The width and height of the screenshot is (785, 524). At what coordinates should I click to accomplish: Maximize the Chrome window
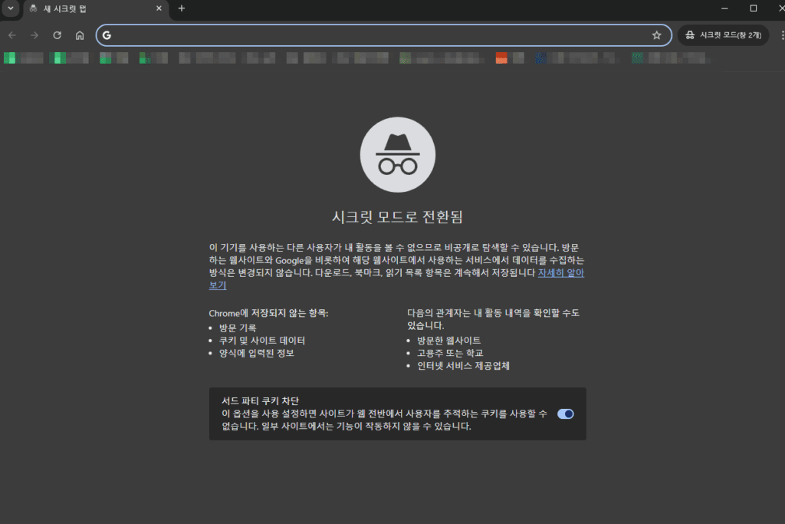(x=754, y=8)
